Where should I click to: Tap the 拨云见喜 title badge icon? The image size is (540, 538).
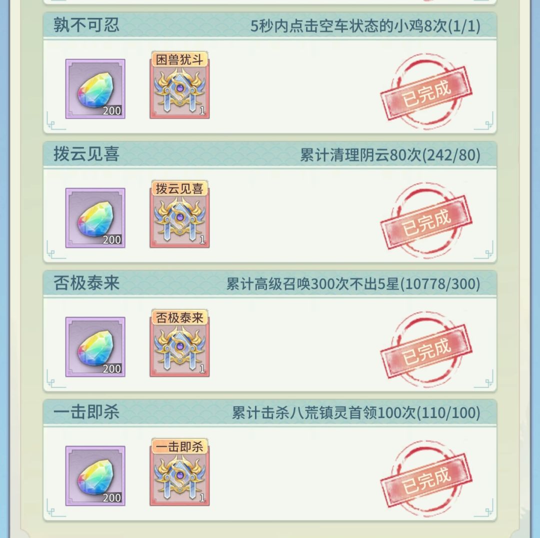(179, 214)
